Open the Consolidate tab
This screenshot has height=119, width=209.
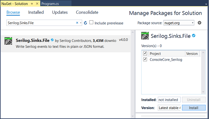click(x=87, y=12)
